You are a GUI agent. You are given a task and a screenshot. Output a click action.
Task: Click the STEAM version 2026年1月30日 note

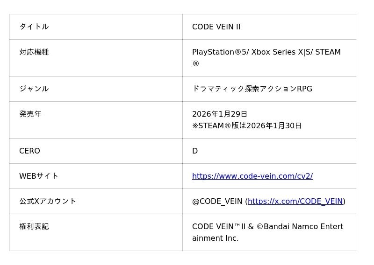coord(247,126)
